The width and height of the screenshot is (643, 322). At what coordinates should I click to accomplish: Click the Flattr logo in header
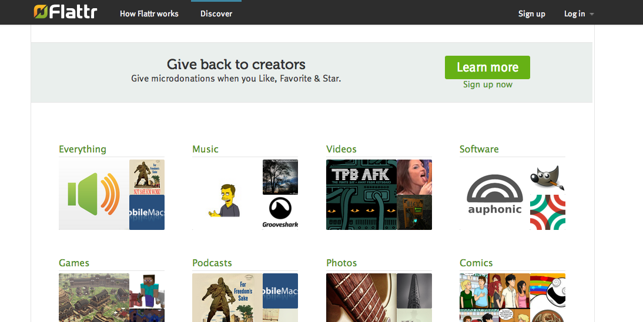tap(65, 12)
